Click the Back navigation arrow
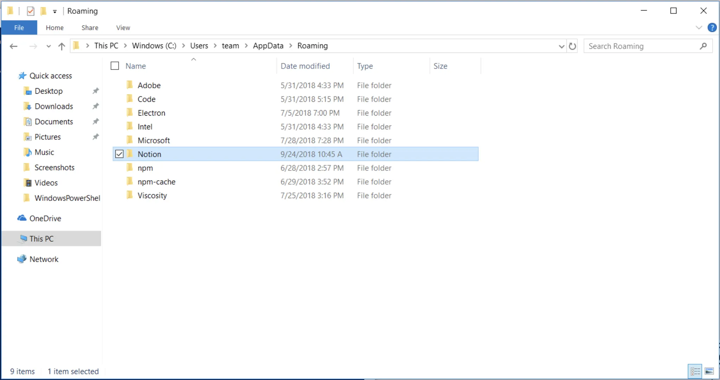 click(x=14, y=46)
